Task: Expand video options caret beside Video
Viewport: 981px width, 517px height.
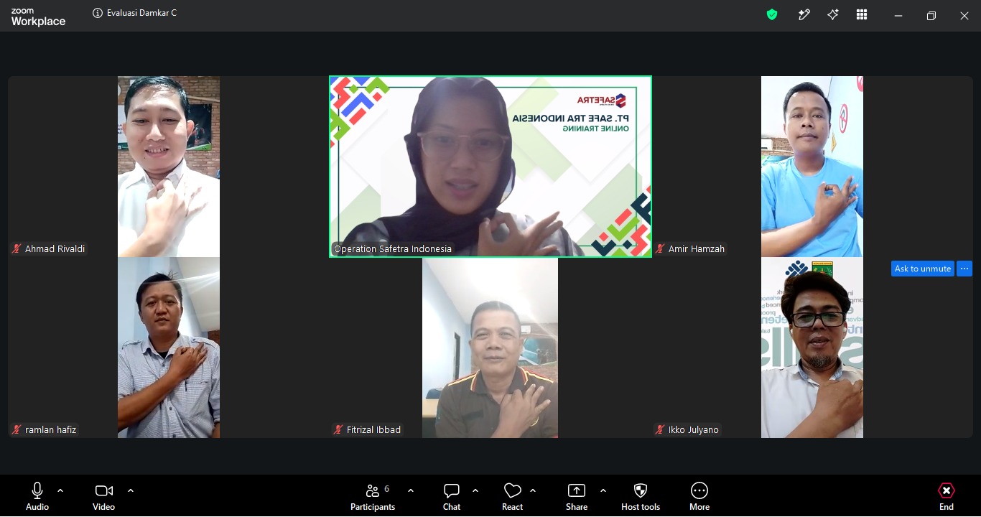Action: click(131, 490)
